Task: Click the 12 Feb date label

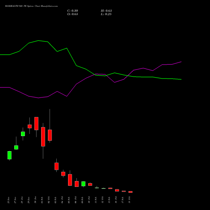Action: tap(102, 200)
